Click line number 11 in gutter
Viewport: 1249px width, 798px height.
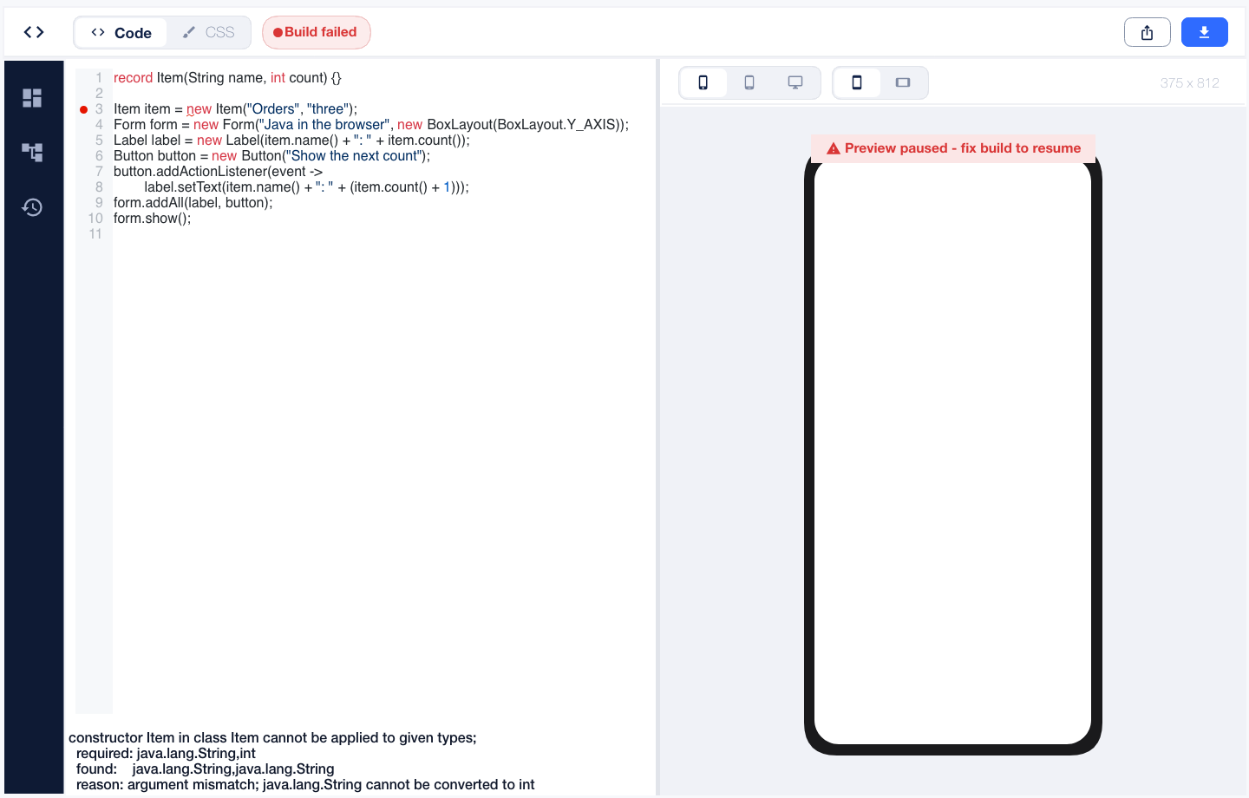(x=95, y=234)
